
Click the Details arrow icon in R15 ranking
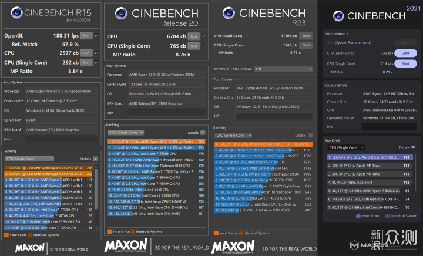point(95,159)
